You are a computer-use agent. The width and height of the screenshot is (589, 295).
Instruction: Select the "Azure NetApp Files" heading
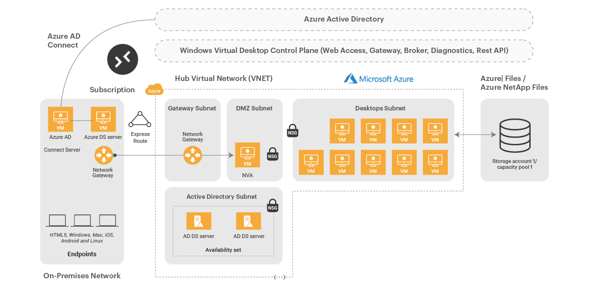click(514, 87)
